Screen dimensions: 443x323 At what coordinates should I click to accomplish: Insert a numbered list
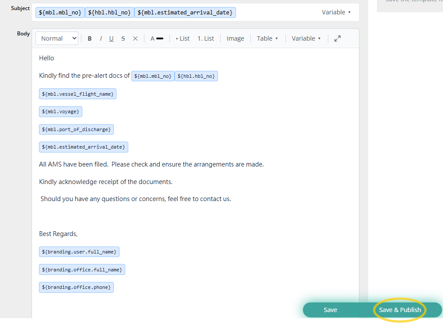click(x=206, y=38)
